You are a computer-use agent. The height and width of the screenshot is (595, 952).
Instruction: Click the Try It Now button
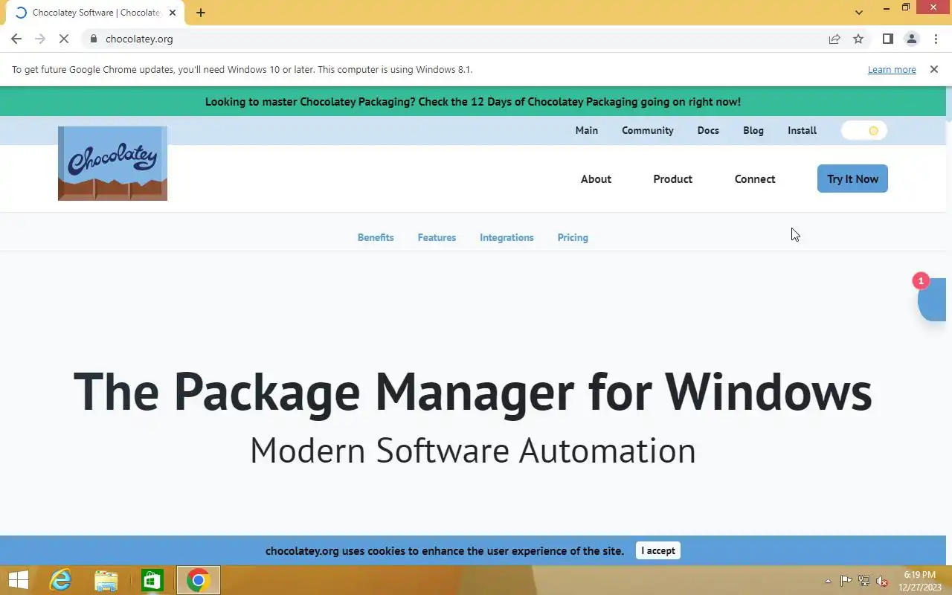[852, 178]
